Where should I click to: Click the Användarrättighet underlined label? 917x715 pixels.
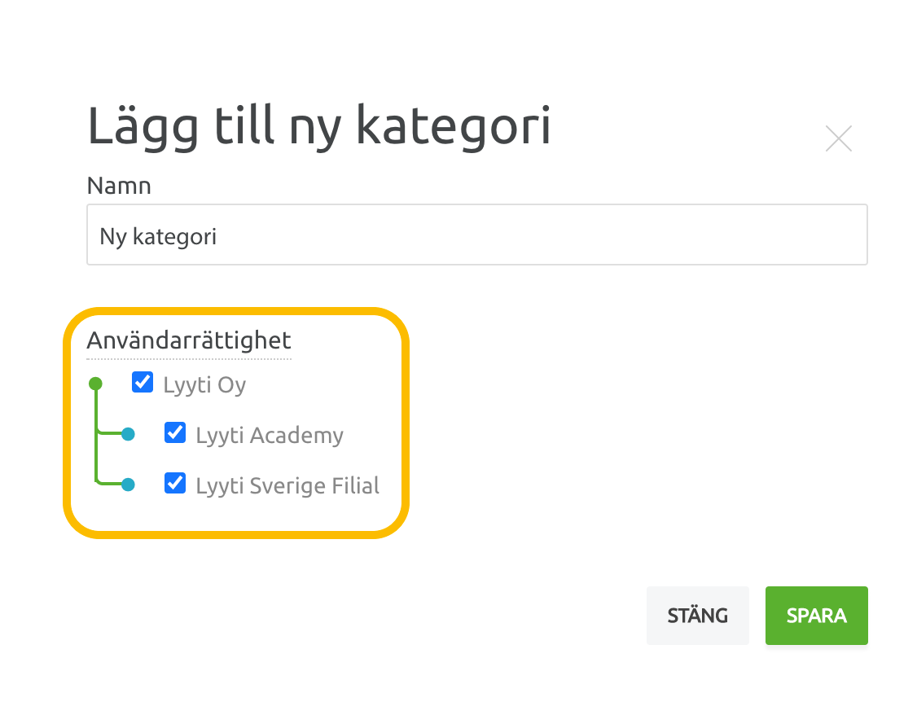(x=188, y=340)
